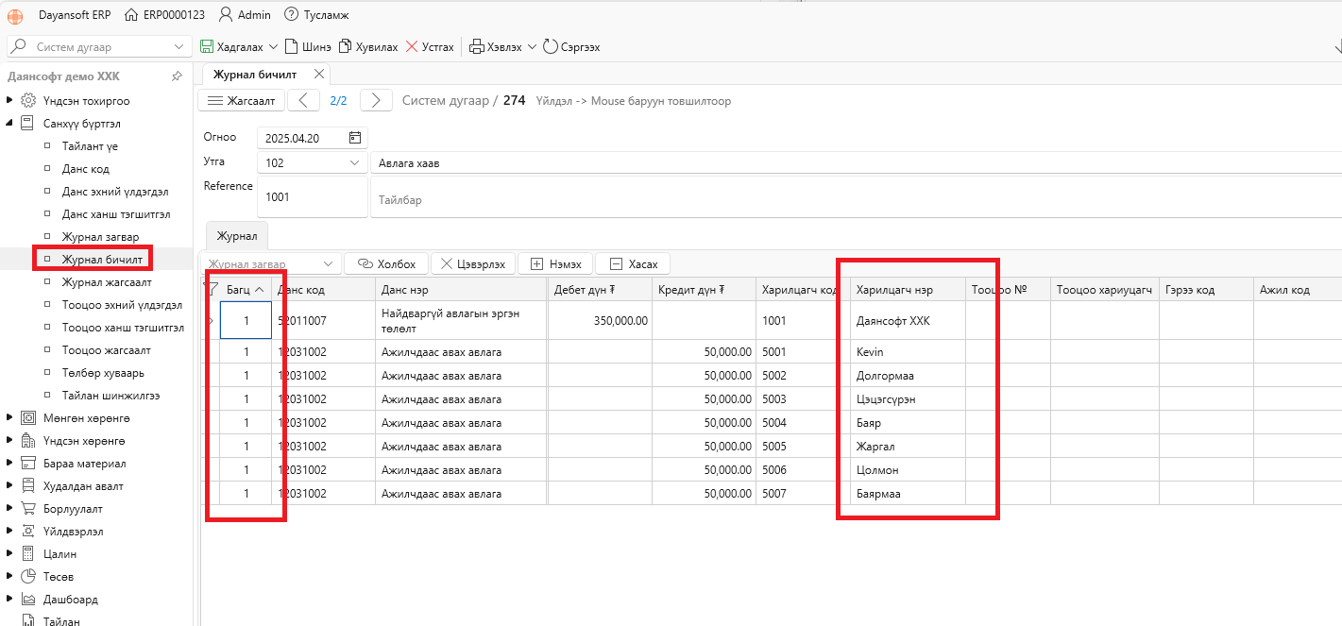Refresh with Сэргээх button
Screen dimensions: 1342x626
click(571, 46)
